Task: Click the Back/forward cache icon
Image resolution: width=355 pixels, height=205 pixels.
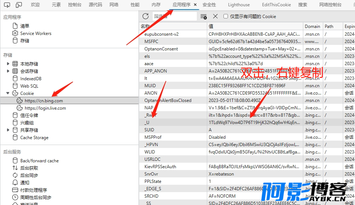Action: (15, 160)
